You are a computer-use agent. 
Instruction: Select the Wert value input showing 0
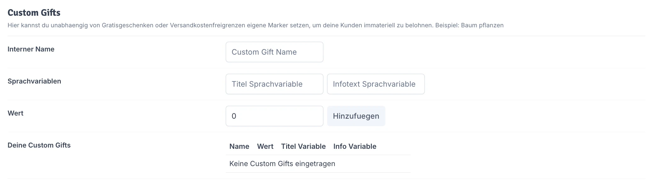click(274, 116)
